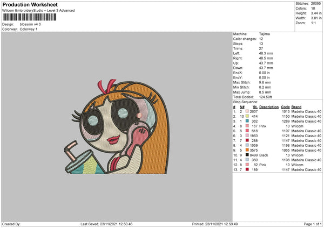Click the 'Created By:' footer label
The width and height of the screenshot is (324, 228).
pos(11,224)
